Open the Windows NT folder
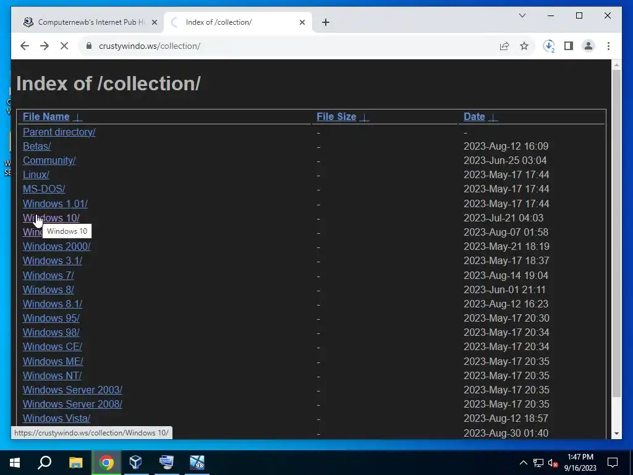Viewport: 633px width, 475px height. 52,375
